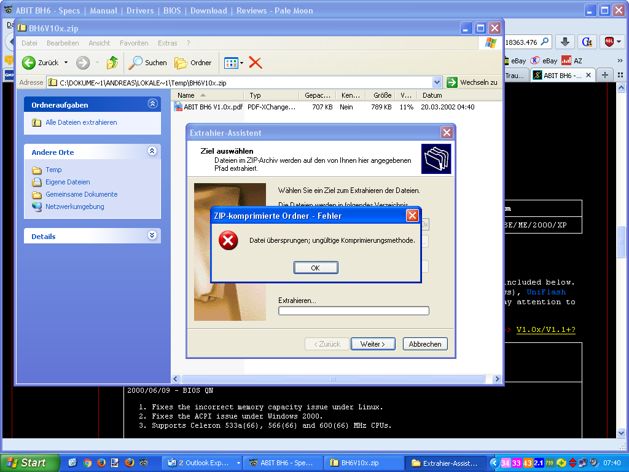Screen dimensions: 629x472
Task: Click the PDF file icon of ABIT BH6 V1.0x.pdf
Action: (x=178, y=107)
